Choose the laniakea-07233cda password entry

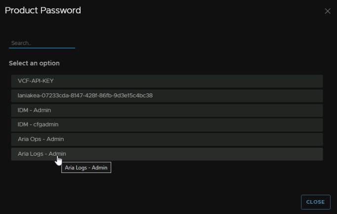[167, 96]
